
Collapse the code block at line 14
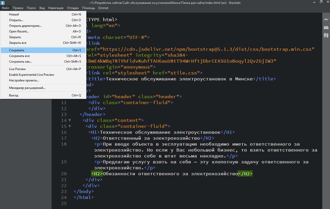click(70, 120)
